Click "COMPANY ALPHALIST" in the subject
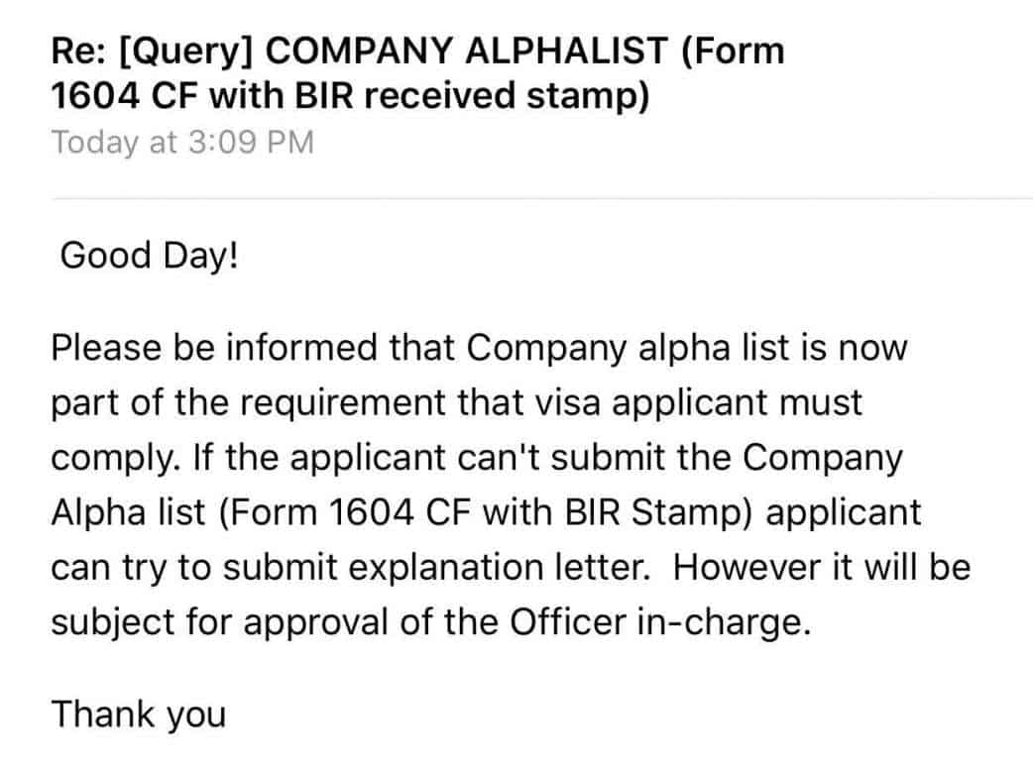1033x775 pixels. tap(470, 50)
